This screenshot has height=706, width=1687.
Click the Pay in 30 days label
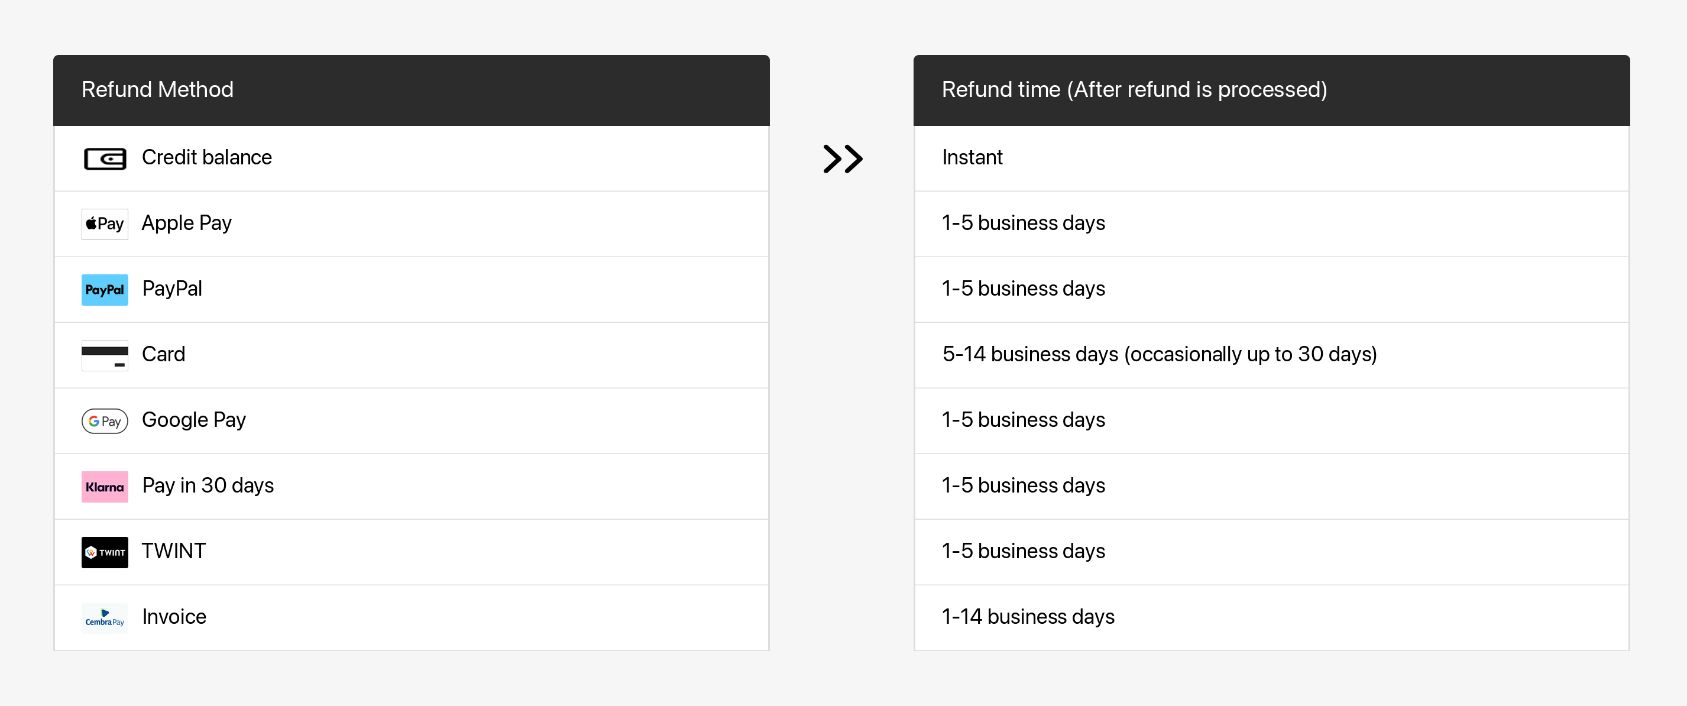point(208,485)
